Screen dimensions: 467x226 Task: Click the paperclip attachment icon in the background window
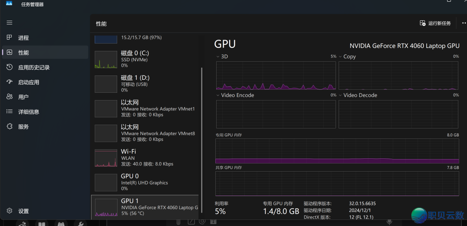point(179,222)
